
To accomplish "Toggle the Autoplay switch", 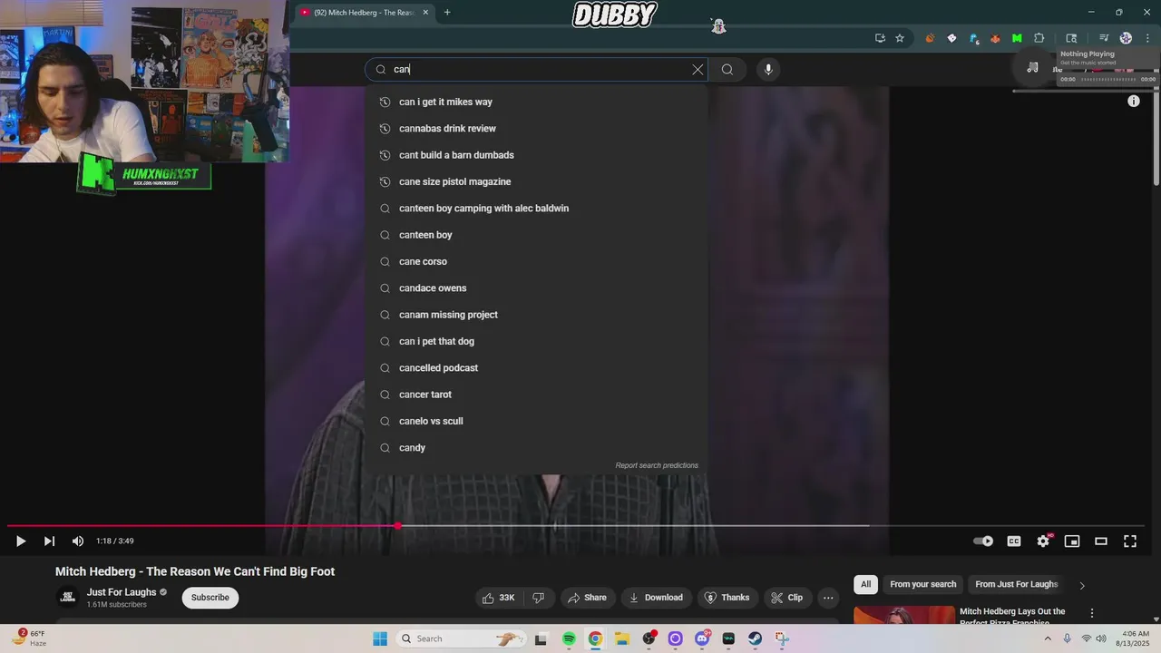I will coord(984,541).
